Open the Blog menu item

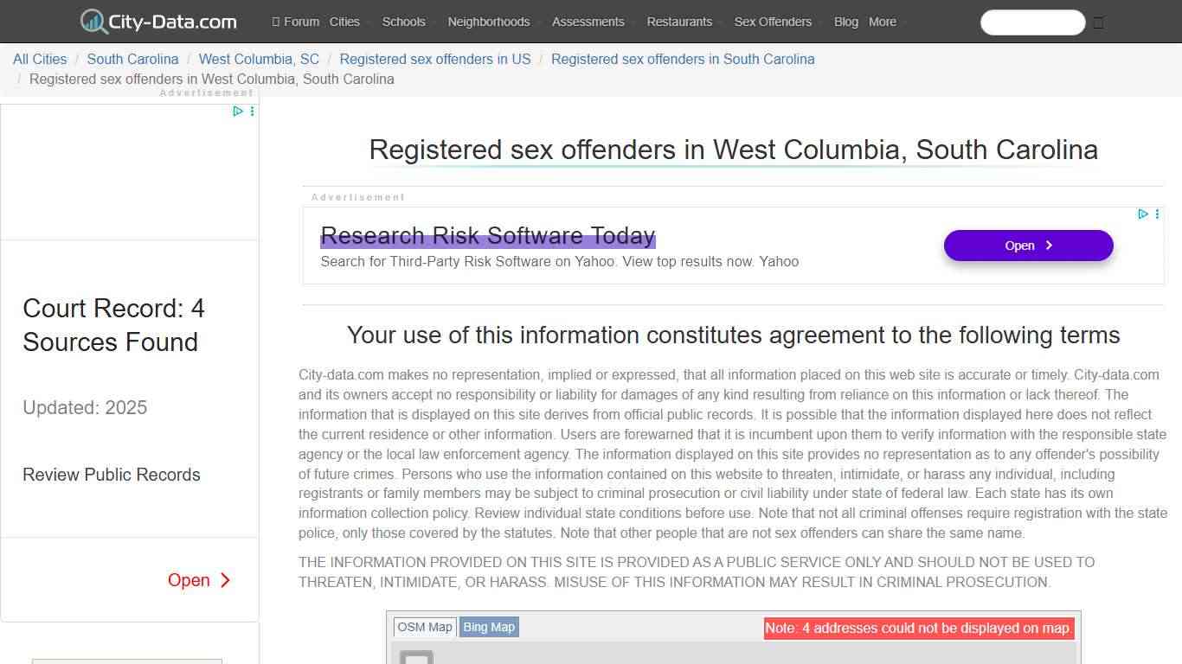(x=845, y=22)
